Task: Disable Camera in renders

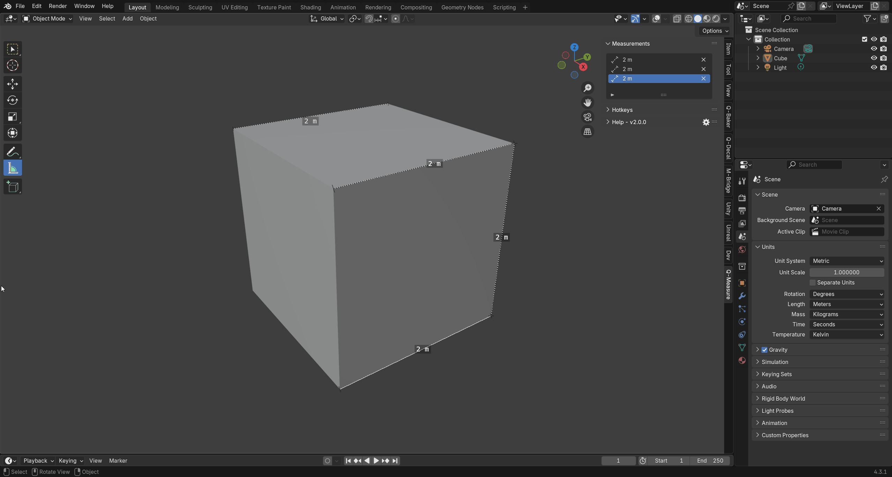Action: (884, 49)
